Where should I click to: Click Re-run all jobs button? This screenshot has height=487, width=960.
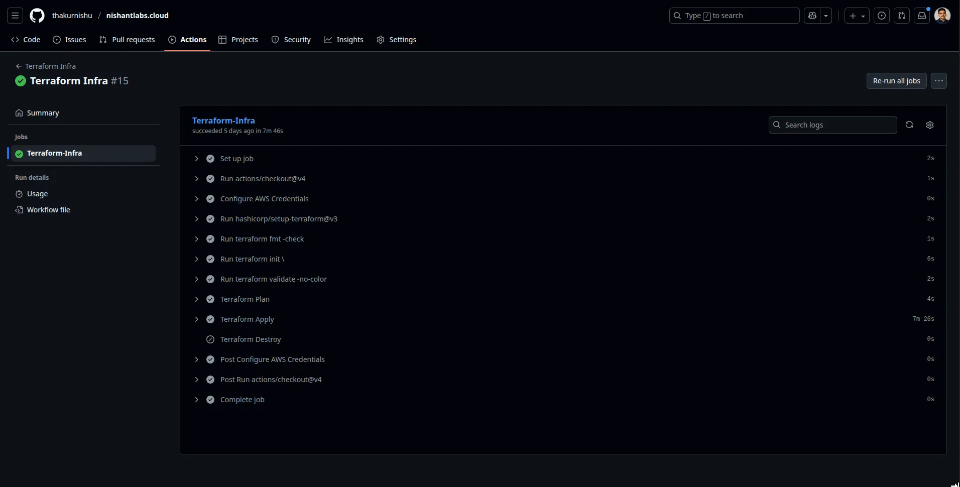point(896,81)
